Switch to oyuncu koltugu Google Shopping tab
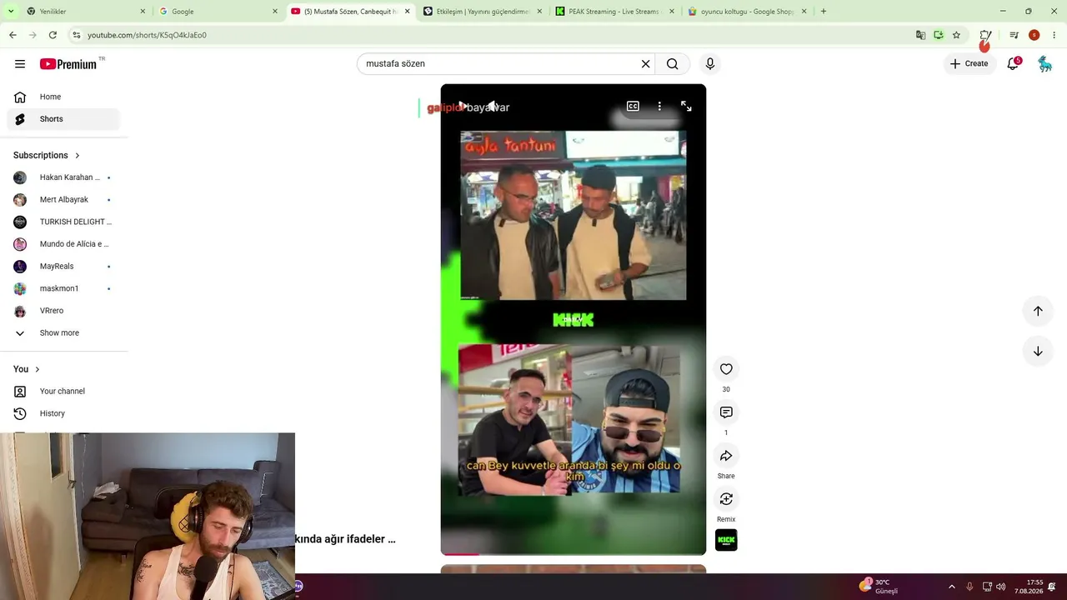Image resolution: width=1067 pixels, height=600 pixels. click(747, 12)
